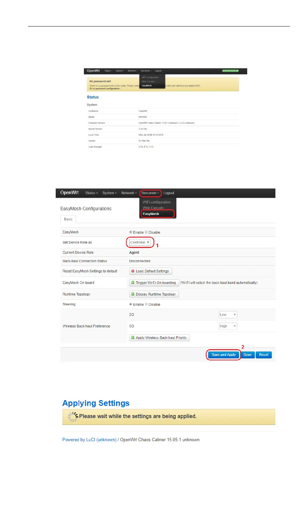
Task: Click the Load Default Settings button
Action: click(151, 271)
